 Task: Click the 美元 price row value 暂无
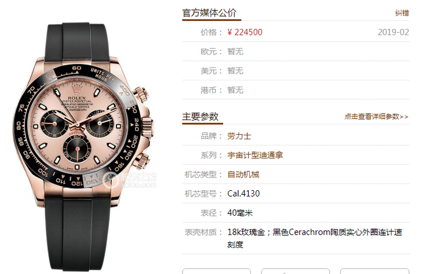[235, 71]
